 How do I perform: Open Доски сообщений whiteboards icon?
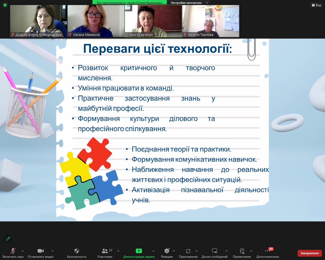click(215, 251)
